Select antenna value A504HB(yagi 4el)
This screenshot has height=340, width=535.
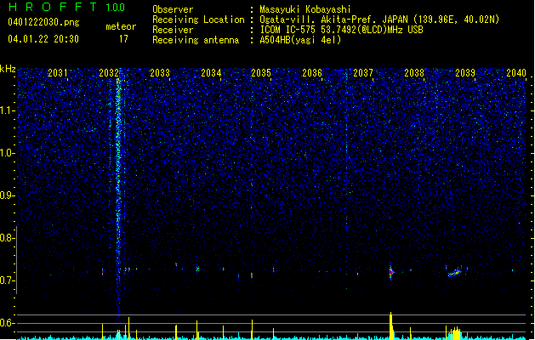(x=300, y=40)
